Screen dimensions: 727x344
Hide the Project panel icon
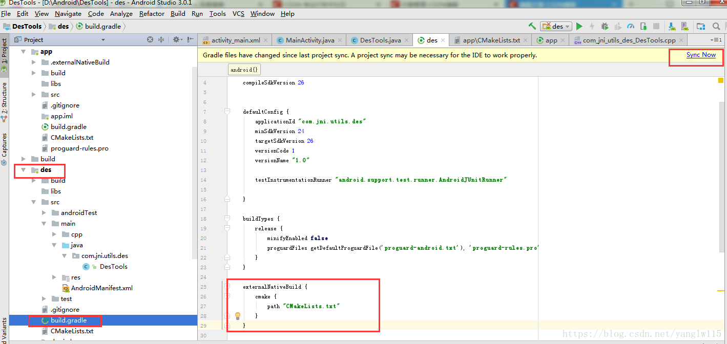pos(191,39)
